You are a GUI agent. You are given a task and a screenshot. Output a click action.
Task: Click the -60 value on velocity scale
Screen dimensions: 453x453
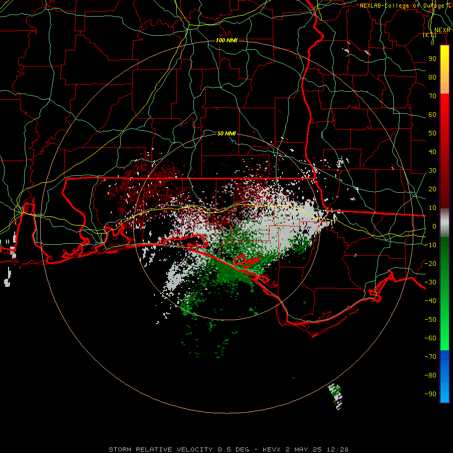click(431, 338)
